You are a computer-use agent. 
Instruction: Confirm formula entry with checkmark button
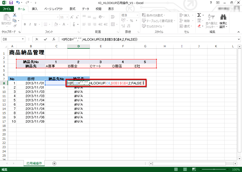tap(45, 39)
